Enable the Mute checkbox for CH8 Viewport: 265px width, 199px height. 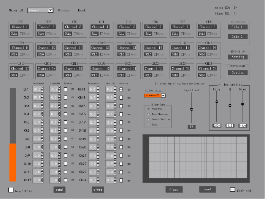click(210, 34)
